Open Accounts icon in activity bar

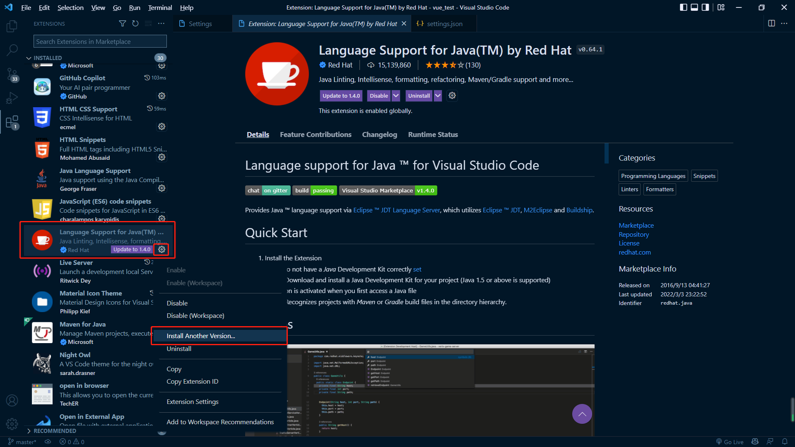click(12, 400)
